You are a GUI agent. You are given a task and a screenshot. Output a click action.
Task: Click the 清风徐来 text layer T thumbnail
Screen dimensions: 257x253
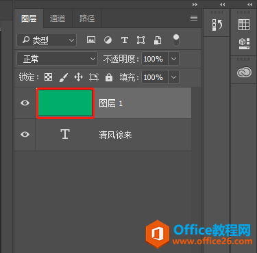(65, 134)
